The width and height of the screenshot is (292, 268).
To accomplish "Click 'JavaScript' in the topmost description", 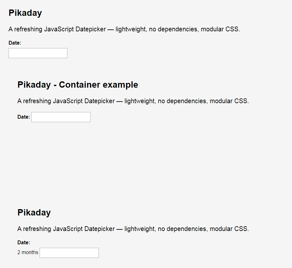I will tap(59, 29).
